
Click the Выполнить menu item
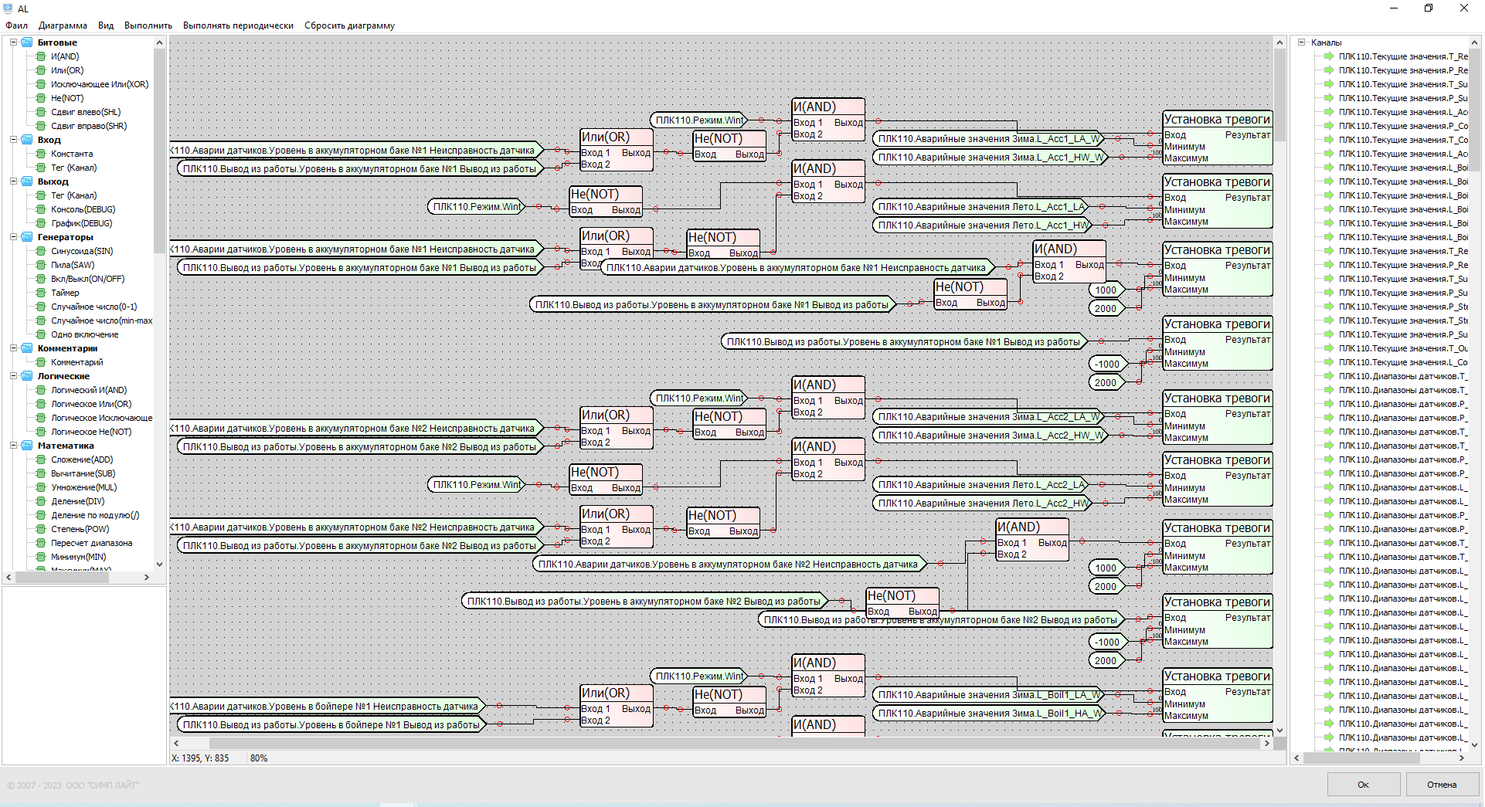click(148, 25)
